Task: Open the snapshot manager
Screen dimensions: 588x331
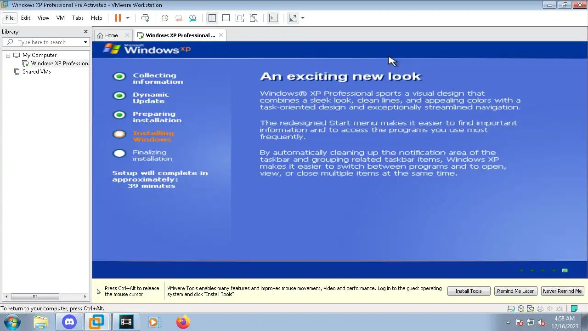Action: point(192,18)
